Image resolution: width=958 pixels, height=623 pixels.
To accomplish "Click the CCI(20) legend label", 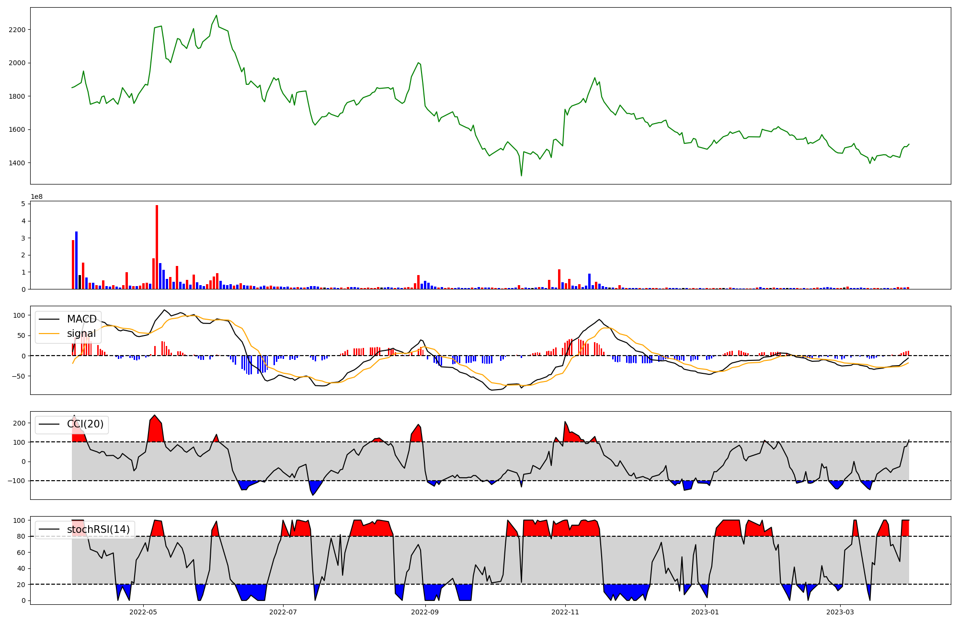I will point(85,424).
